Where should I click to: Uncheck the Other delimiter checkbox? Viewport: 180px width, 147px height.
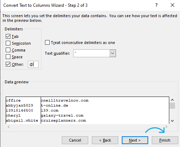tap(8, 64)
